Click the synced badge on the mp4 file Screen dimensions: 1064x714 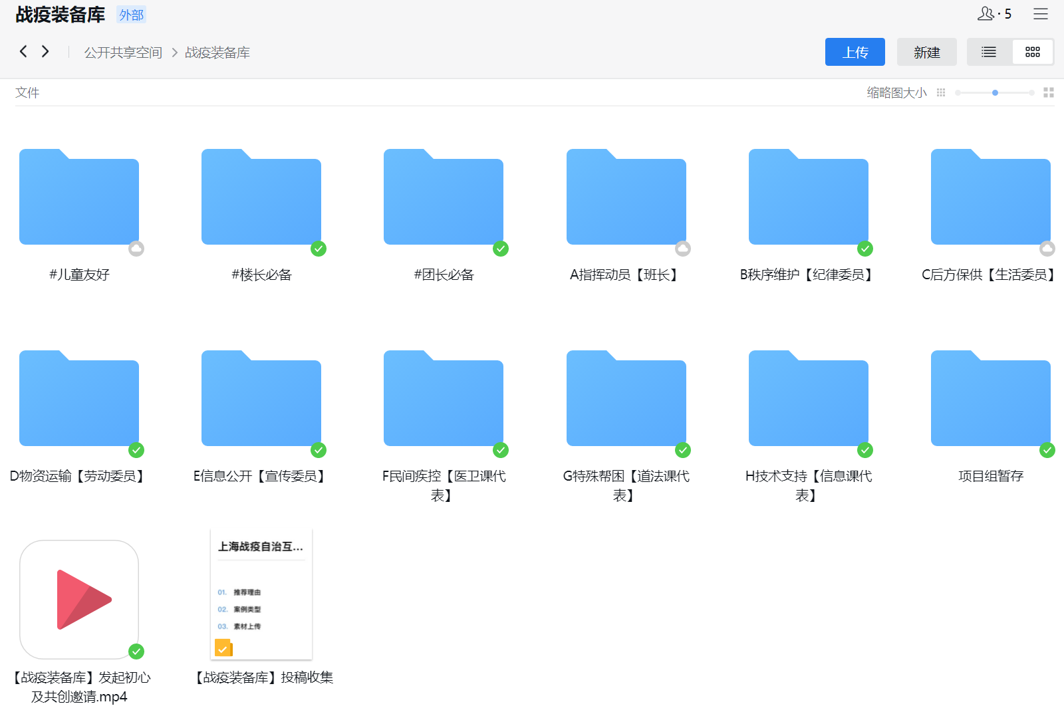click(x=136, y=652)
